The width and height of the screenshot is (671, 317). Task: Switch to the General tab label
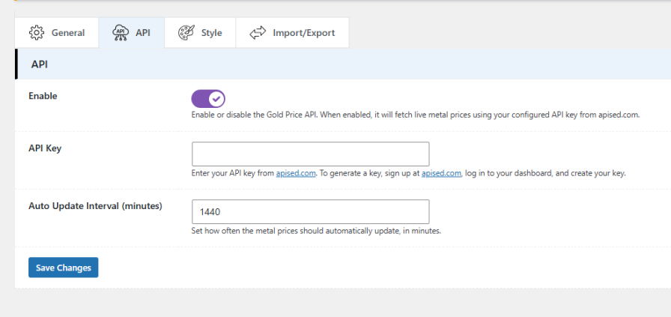[68, 33]
